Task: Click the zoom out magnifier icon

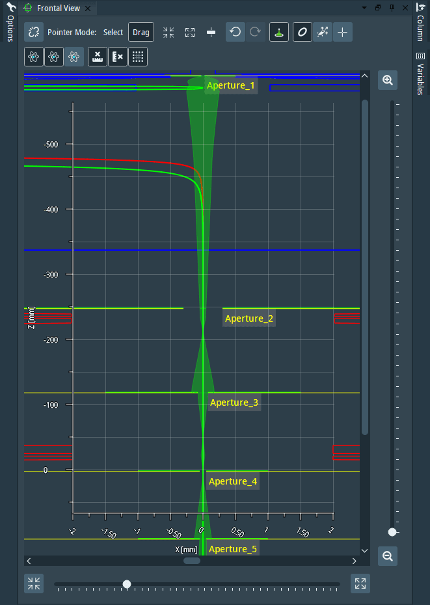Action: click(388, 556)
